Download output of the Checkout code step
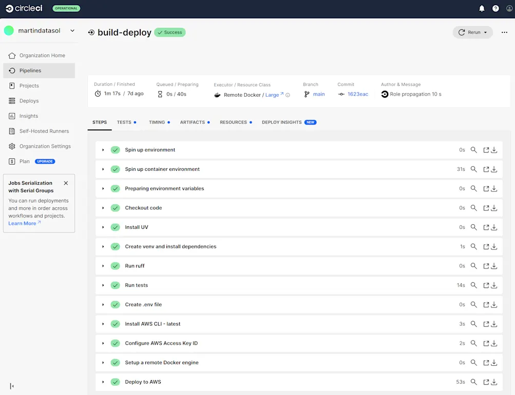Viewport: 515px width, 395px height. point(493,208)
